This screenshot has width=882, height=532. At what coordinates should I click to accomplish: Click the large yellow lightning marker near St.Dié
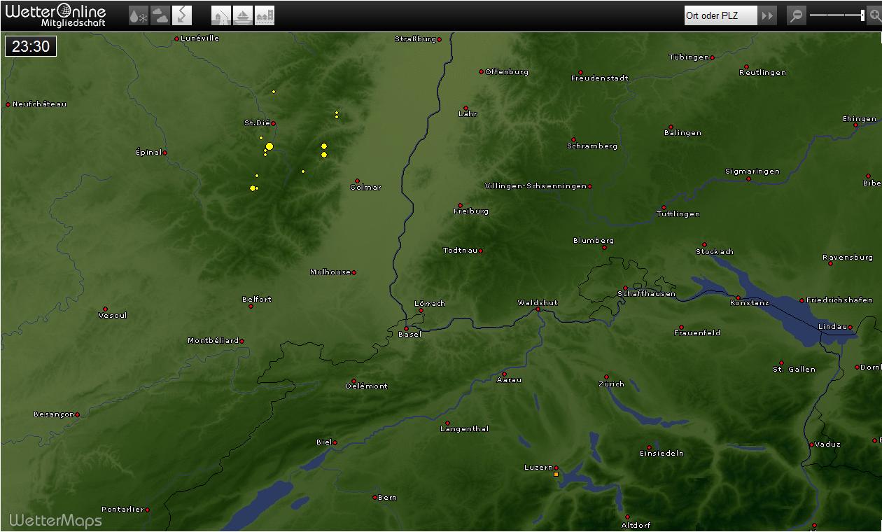pos(269,146)
